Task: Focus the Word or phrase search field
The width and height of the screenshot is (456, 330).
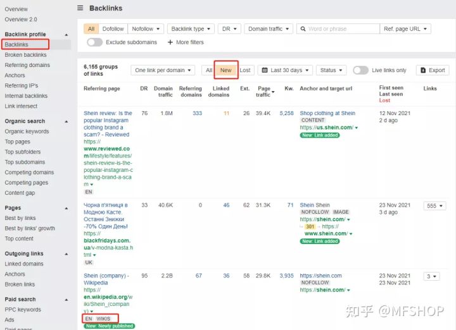Action: click(338, 28)
